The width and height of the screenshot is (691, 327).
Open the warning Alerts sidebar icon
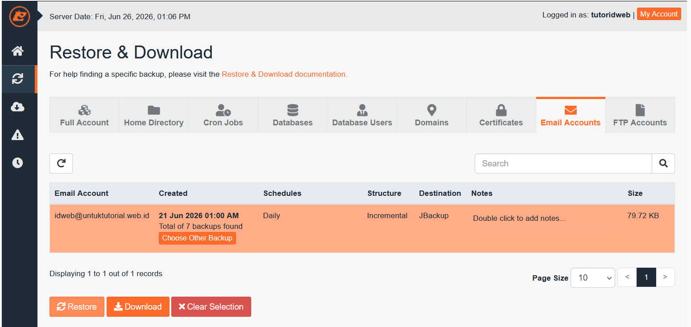[17, 135]
